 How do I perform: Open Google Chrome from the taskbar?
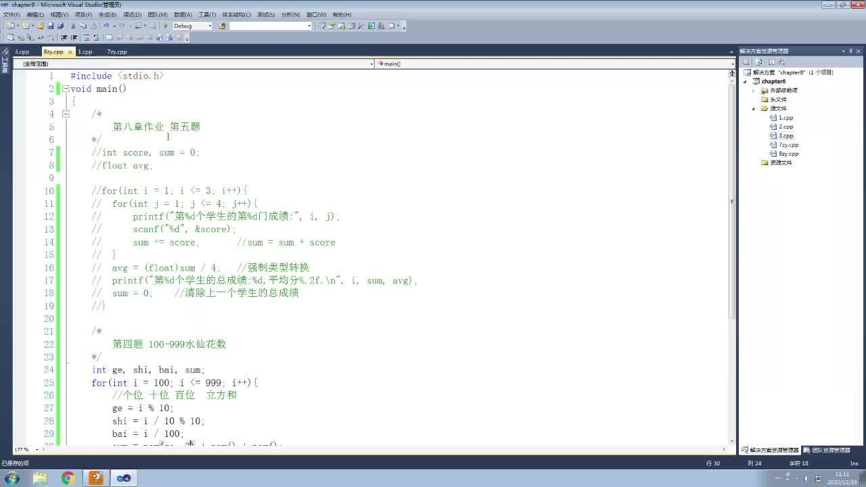68,478
